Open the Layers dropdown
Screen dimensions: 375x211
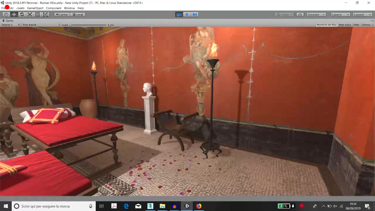click(340, 14)
